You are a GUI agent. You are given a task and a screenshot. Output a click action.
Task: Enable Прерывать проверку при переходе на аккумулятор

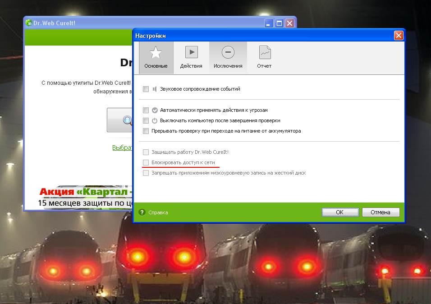coord(146,131)
